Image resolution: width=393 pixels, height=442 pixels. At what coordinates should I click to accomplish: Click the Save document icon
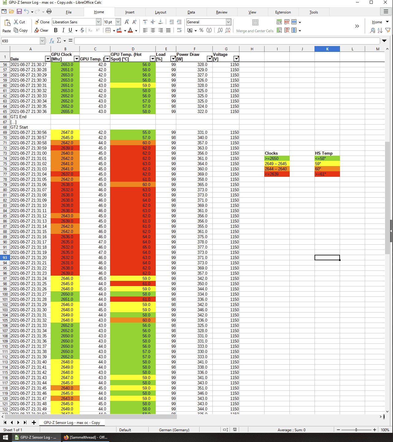point(19,11)
